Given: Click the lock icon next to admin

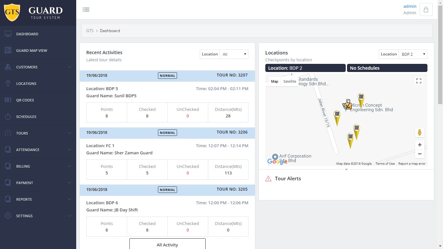Looking at the screenshot, I should [426, 10].
